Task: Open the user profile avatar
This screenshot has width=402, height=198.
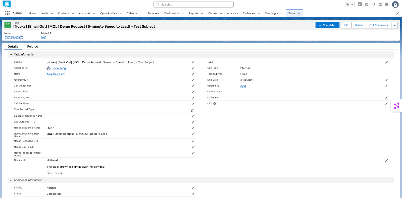Action: click(395, 5)
